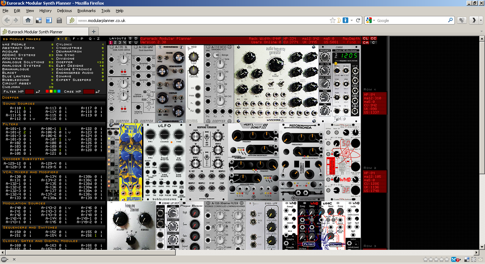Reload the current page
The height and width of the screenshot is (264, 485).
click(358, 21)
